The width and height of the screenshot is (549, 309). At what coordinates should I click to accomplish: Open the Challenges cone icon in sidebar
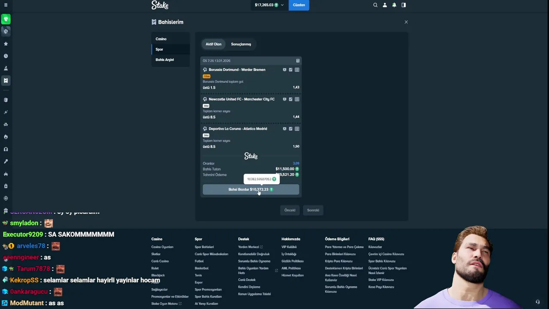point(6,68)
